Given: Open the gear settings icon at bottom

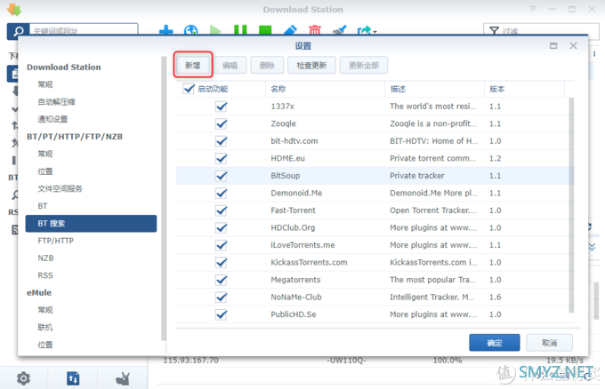Looking at the screenshot, I should pos(23,378).
